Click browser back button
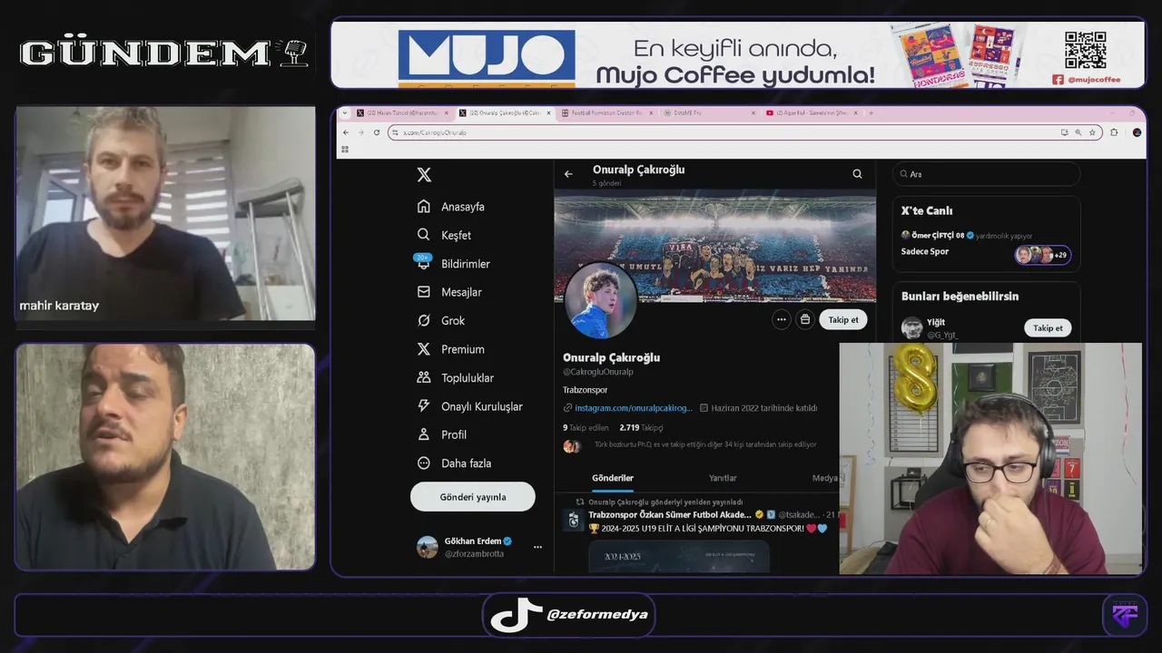 [346, 132]
